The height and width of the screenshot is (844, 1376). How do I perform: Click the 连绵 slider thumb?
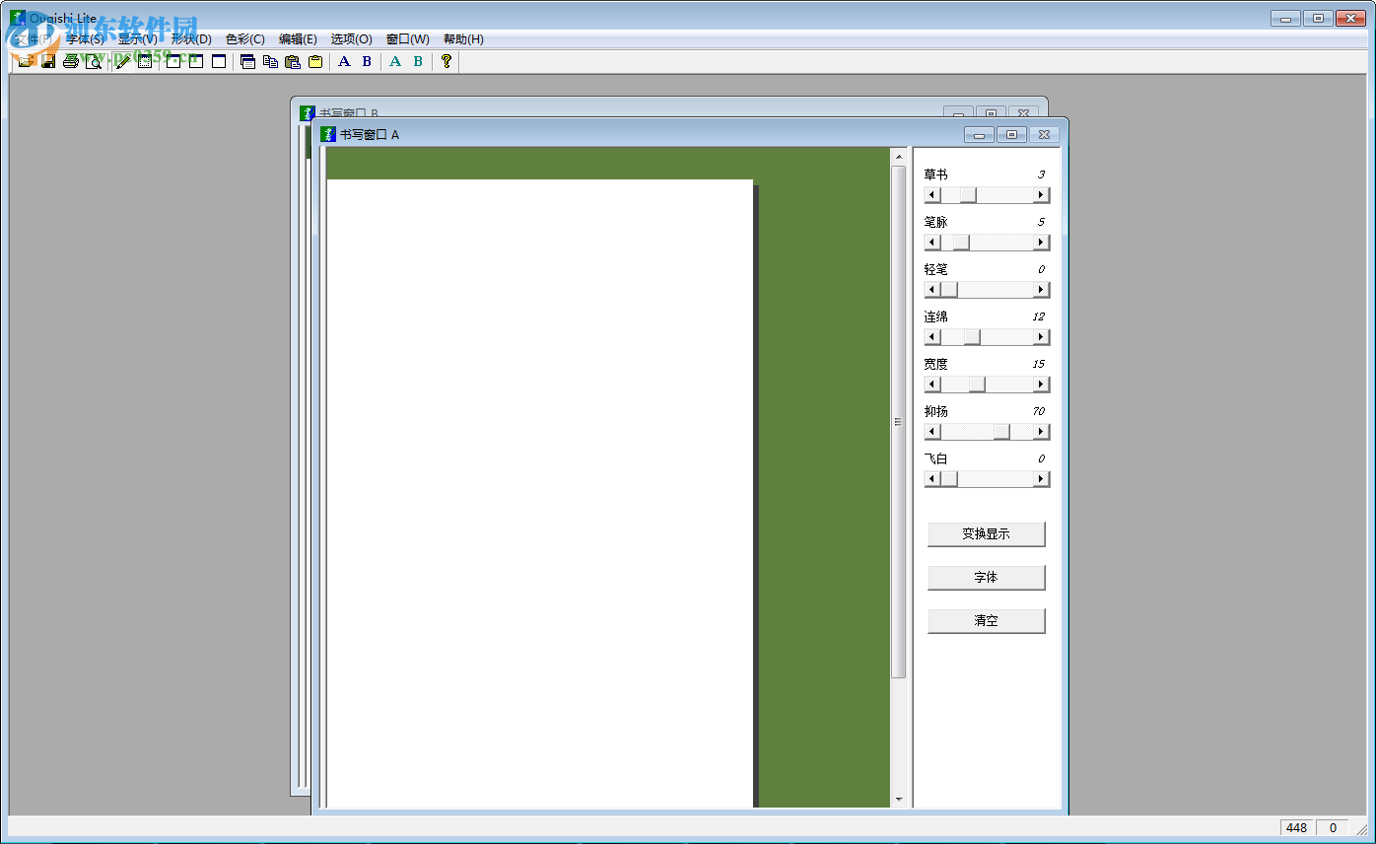972,337
